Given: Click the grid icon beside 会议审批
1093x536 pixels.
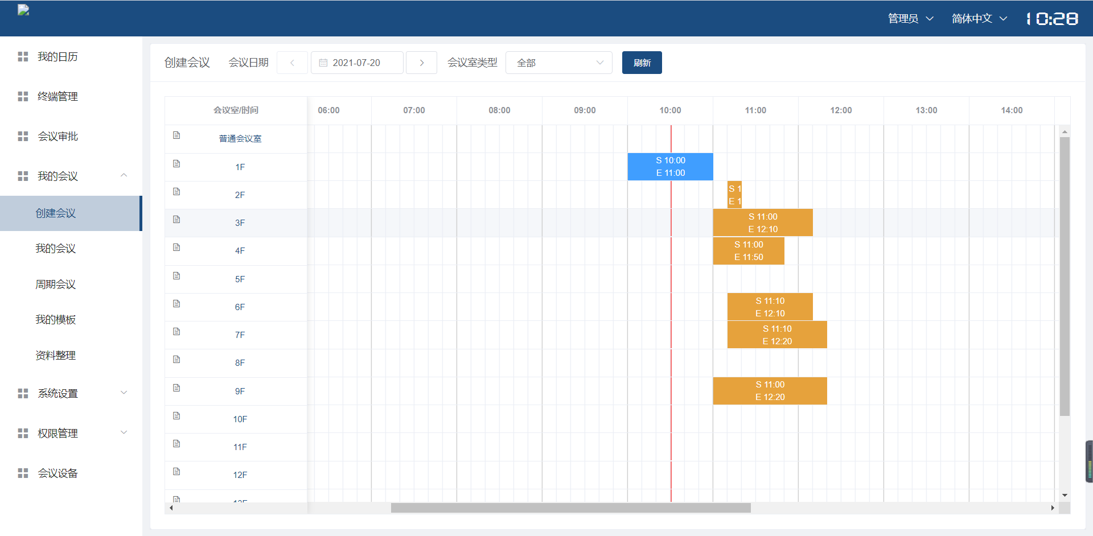Looking at the screenshot, I should pyautogui.click(x=23, y=137).
